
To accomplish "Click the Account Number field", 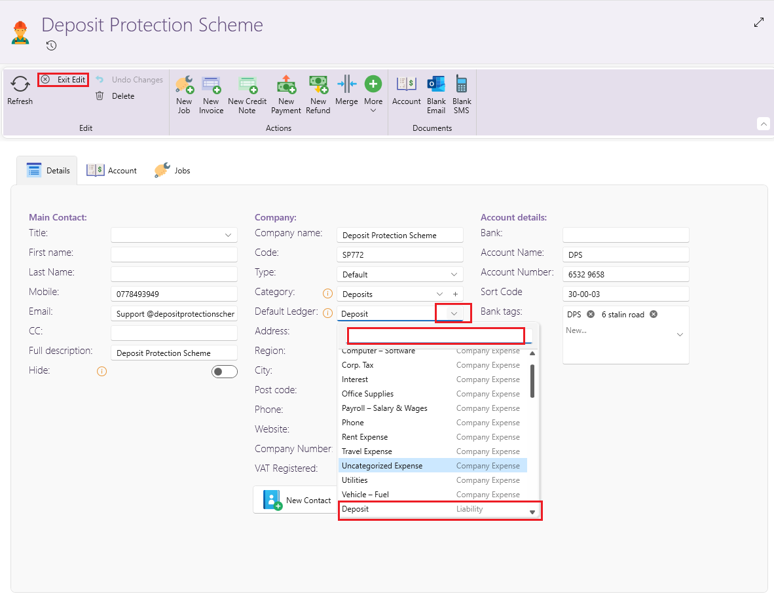I will click(625, 274).
